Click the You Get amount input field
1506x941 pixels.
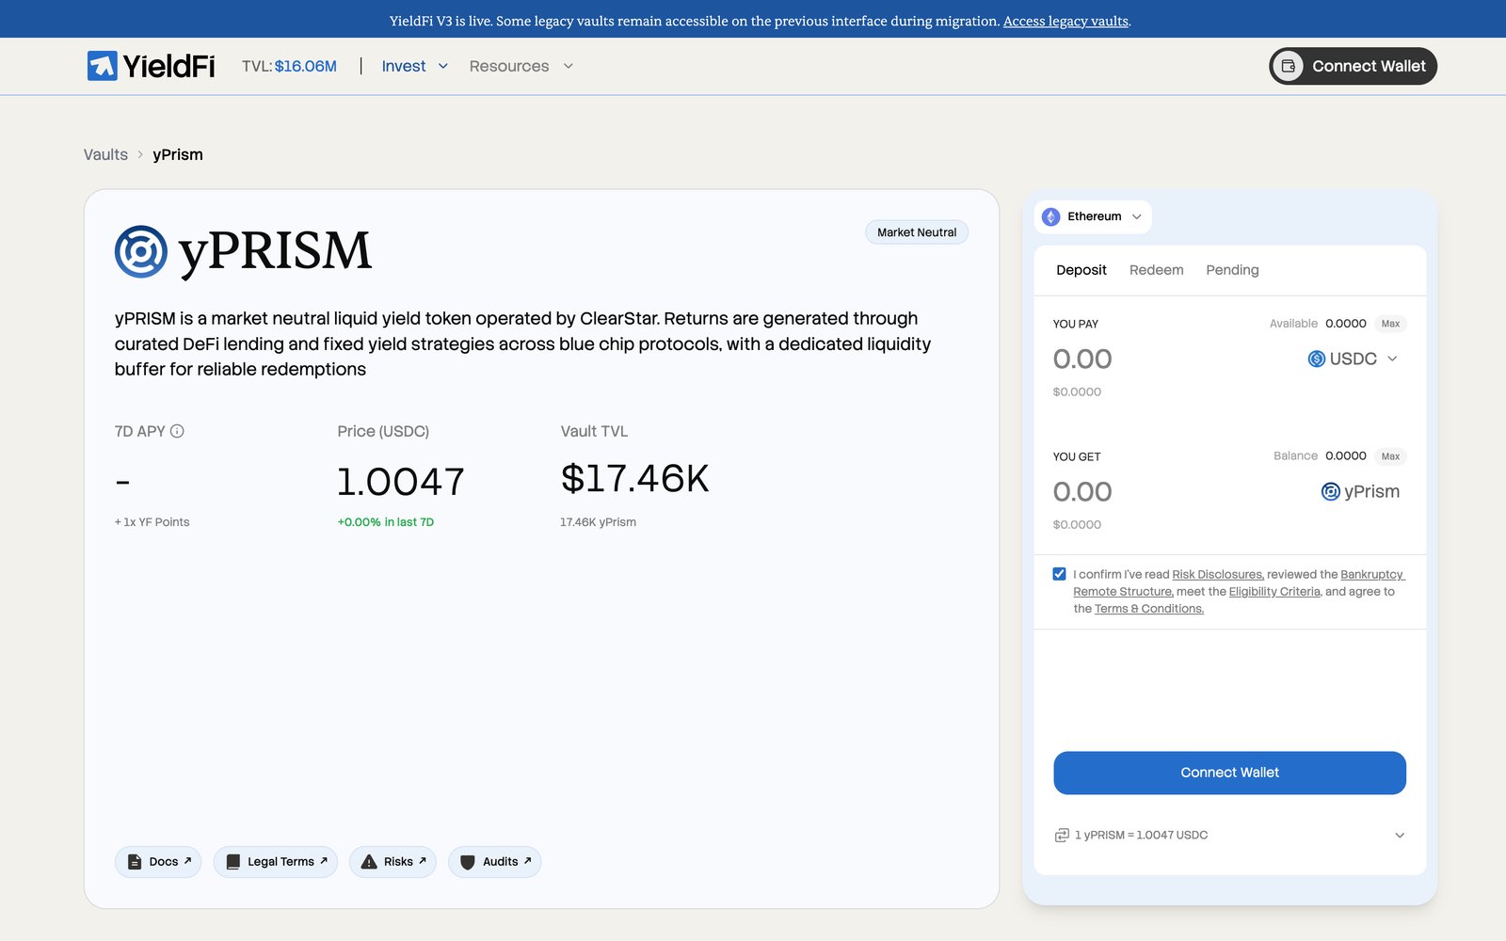1082,491
